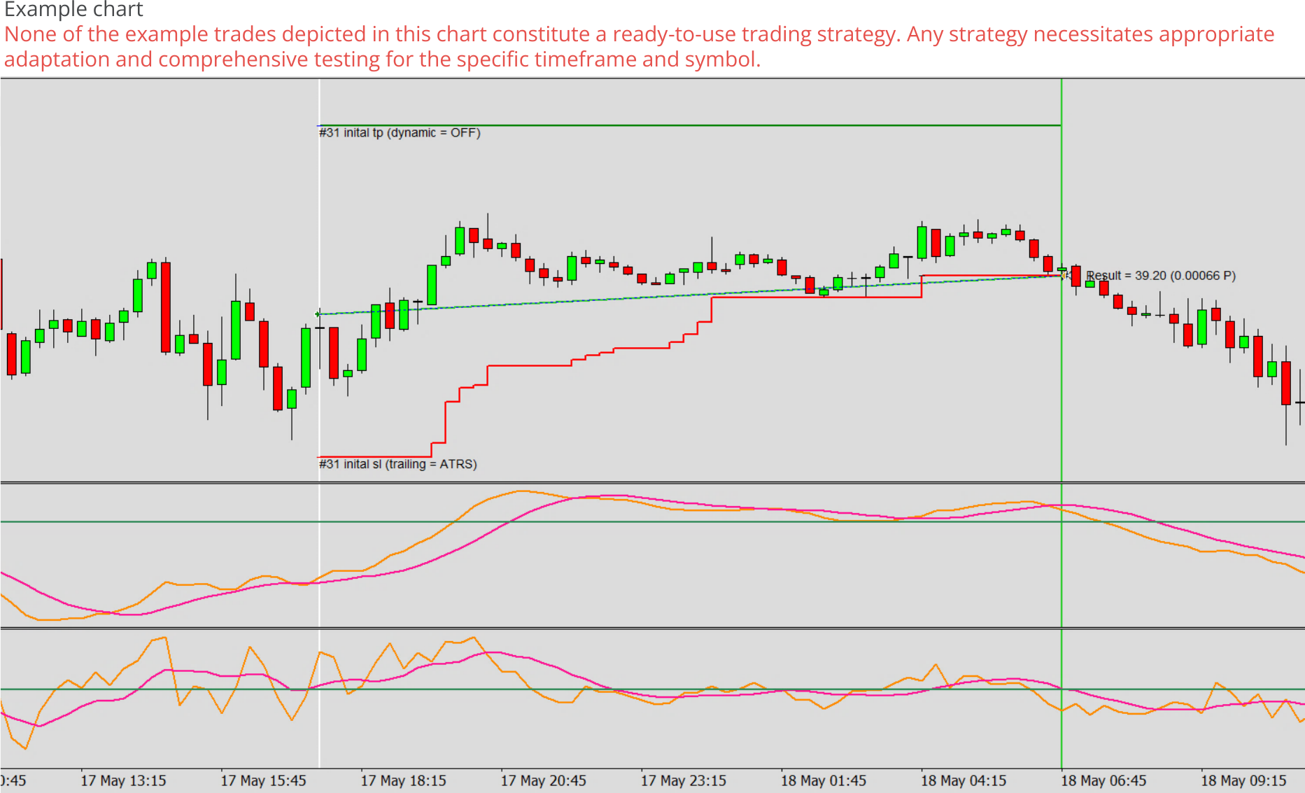The image size is (1305, 793).
Task: Click the '17 May 15:45' time axis label
Action: pyautogui.click(x=264, y=780)
